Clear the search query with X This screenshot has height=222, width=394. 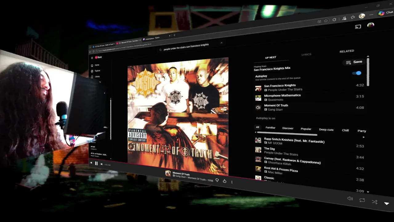tap(221, 43)
